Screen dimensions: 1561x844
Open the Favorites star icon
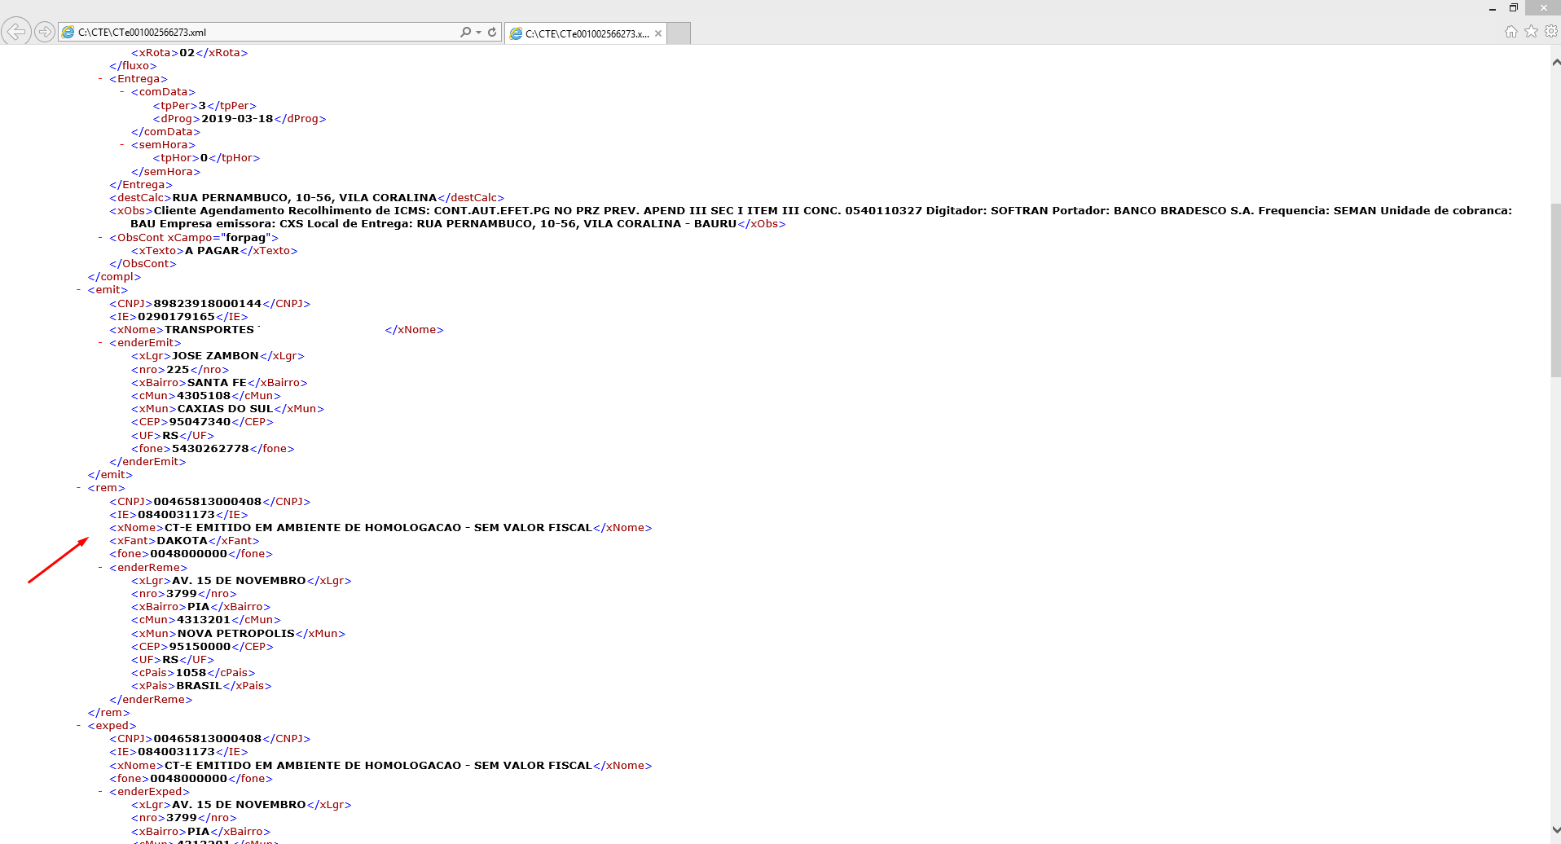[x=1532, y=32]
